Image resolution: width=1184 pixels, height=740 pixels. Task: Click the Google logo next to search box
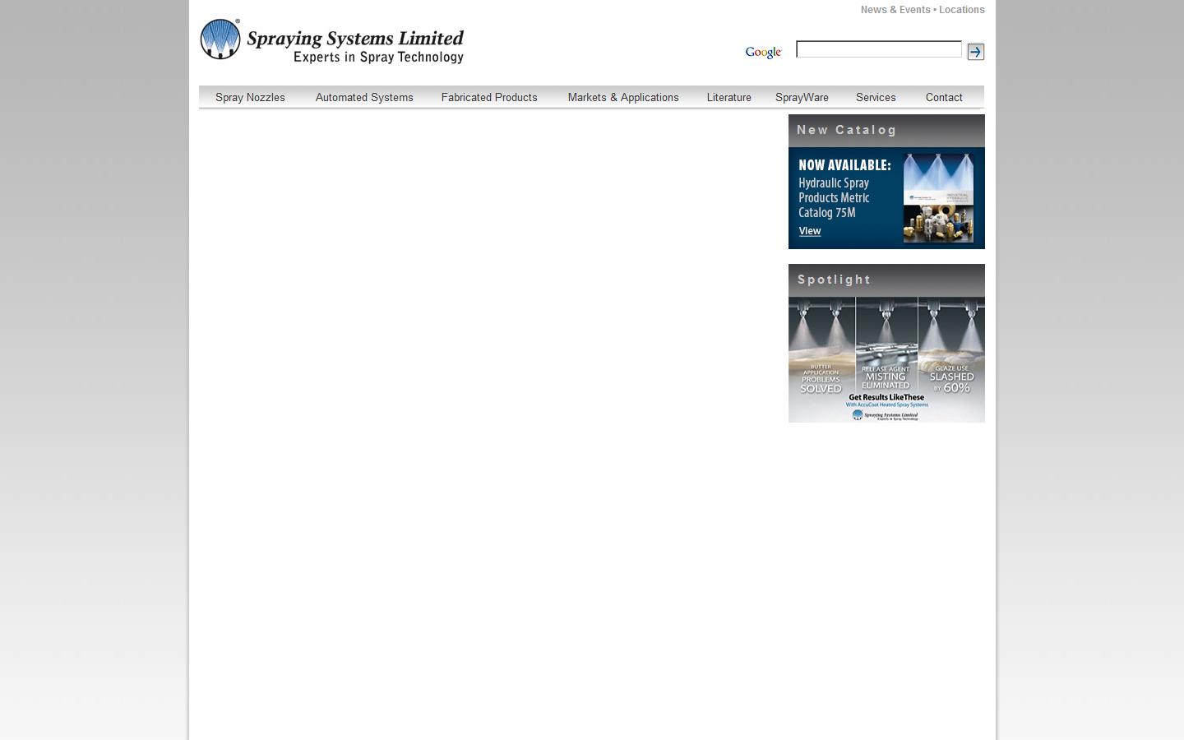click(763, 51)
